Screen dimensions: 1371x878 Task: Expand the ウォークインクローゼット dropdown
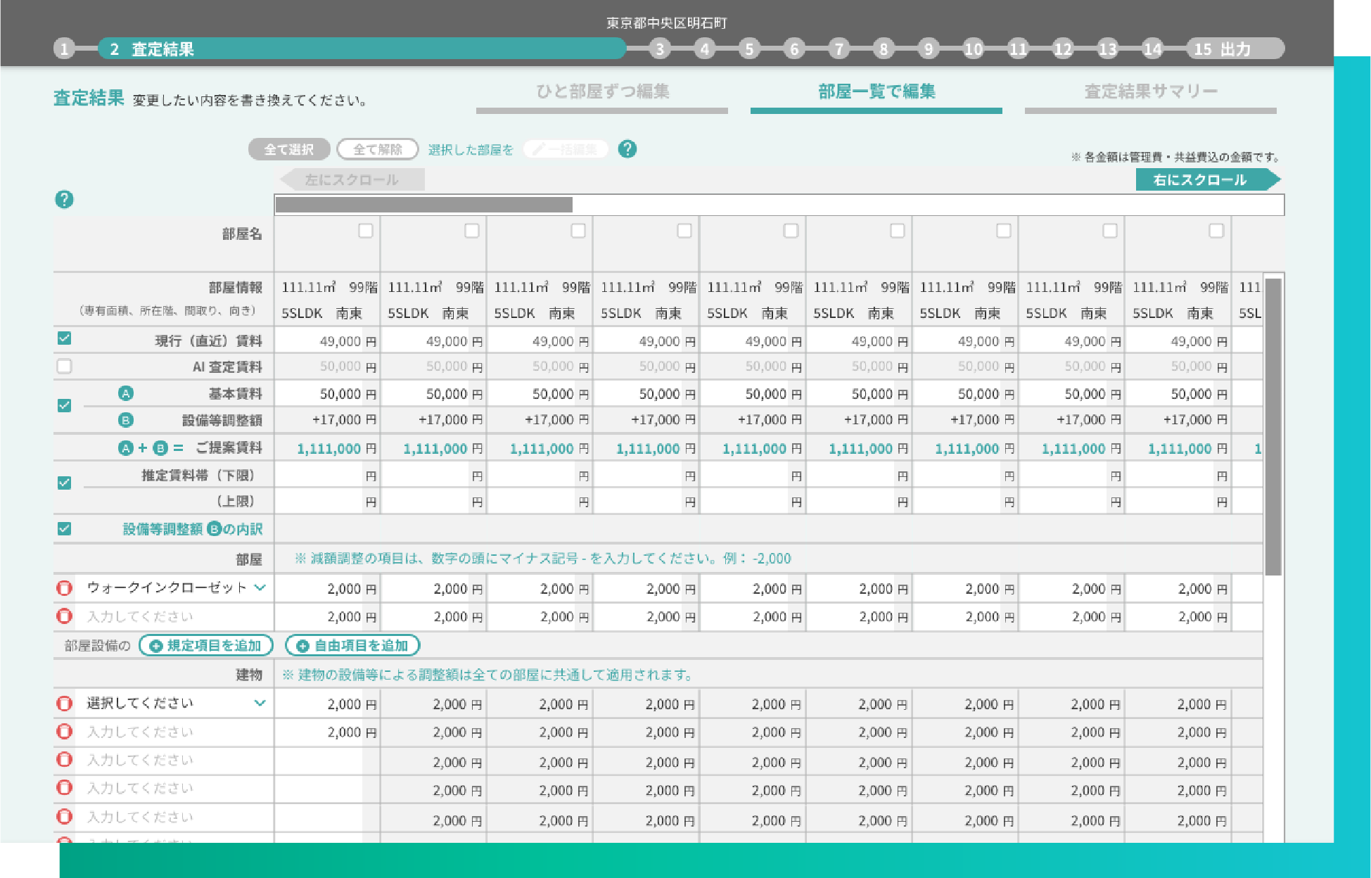[260, 587]
